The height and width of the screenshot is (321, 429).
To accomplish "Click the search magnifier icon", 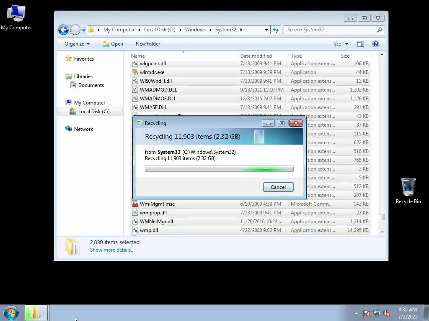I will coord(380,30).
